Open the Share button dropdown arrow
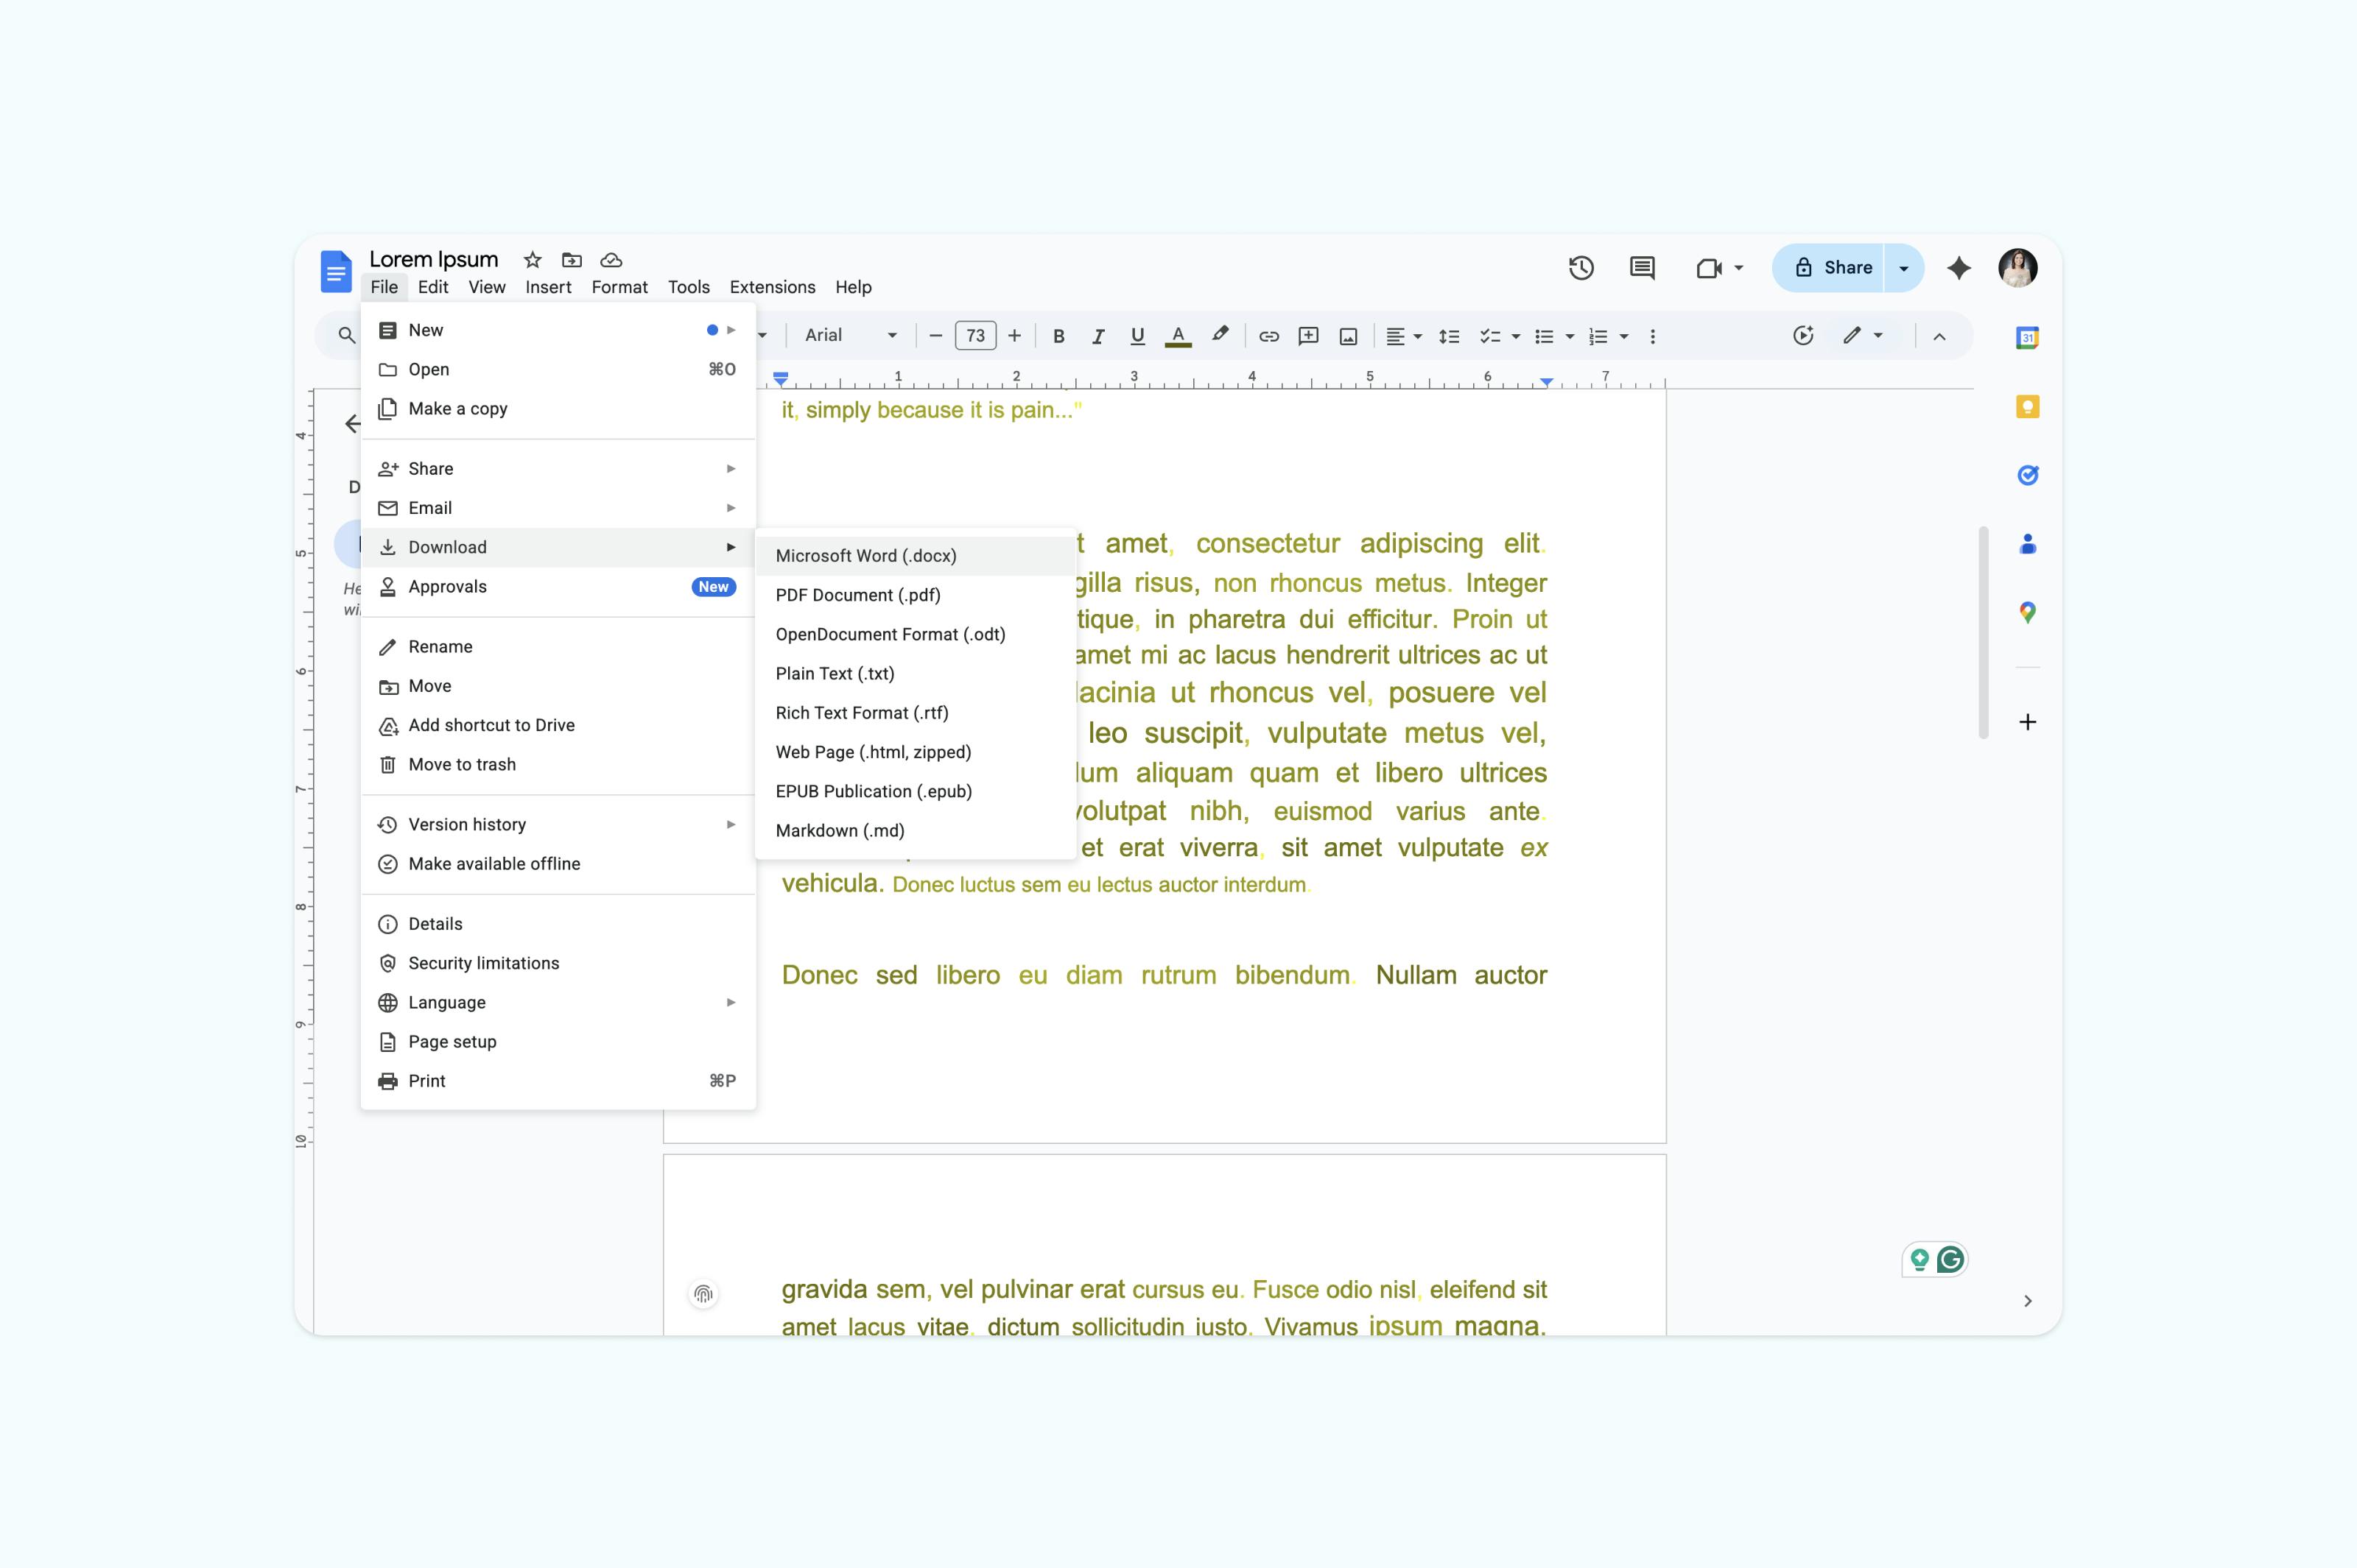The width and height of the screenshot is (2357, 1568). click(1903, 268)
